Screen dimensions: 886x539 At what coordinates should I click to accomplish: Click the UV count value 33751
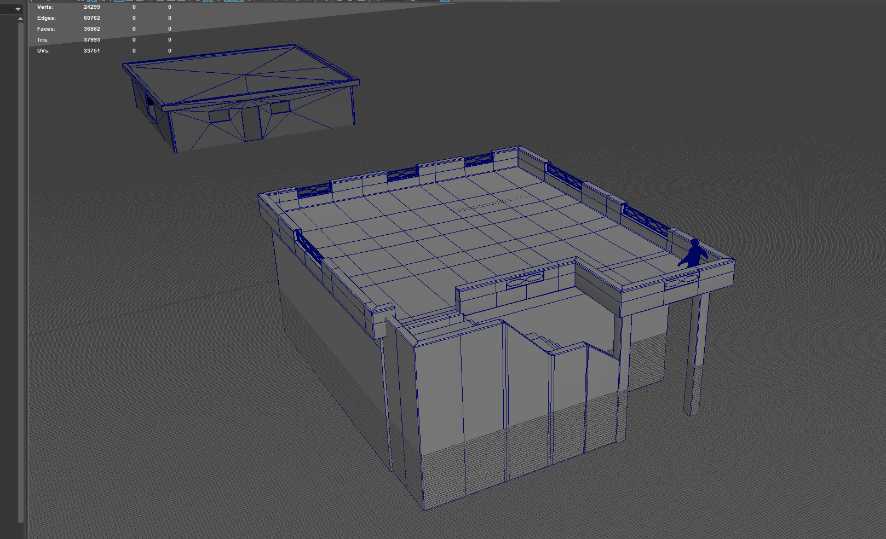[x=91, y=51]
